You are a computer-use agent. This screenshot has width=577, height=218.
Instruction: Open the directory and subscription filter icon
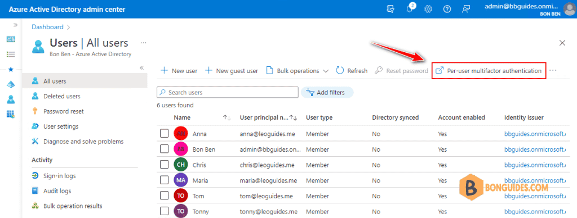[x=390, y=9]
